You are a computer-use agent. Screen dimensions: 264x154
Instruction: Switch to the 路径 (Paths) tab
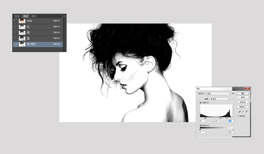coord(34,16)
